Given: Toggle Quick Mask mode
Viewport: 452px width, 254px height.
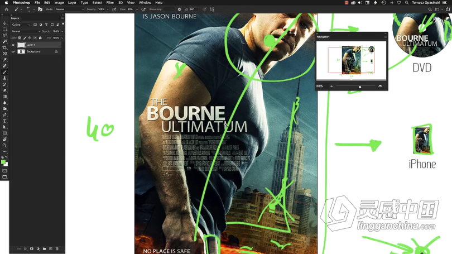Looking at the screenshot, I should point(4,171).
